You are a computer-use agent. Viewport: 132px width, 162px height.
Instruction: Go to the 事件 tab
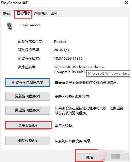point(54,13)
